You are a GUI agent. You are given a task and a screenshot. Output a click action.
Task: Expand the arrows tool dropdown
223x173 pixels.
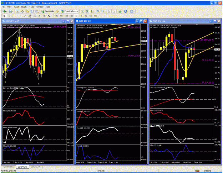51,16
